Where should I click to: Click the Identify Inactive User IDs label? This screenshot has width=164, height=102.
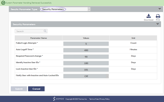click(x=28, y=62)
